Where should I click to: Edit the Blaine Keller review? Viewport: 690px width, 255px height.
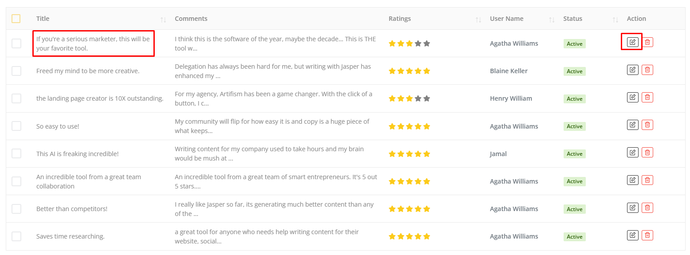point(632,70)
